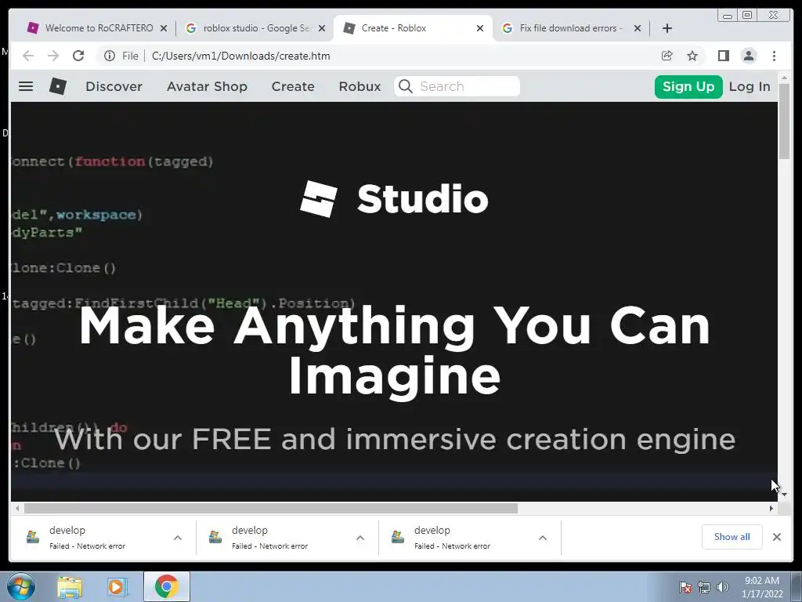
Task: Click the magnifier search icon
Action: coord(405,86)
